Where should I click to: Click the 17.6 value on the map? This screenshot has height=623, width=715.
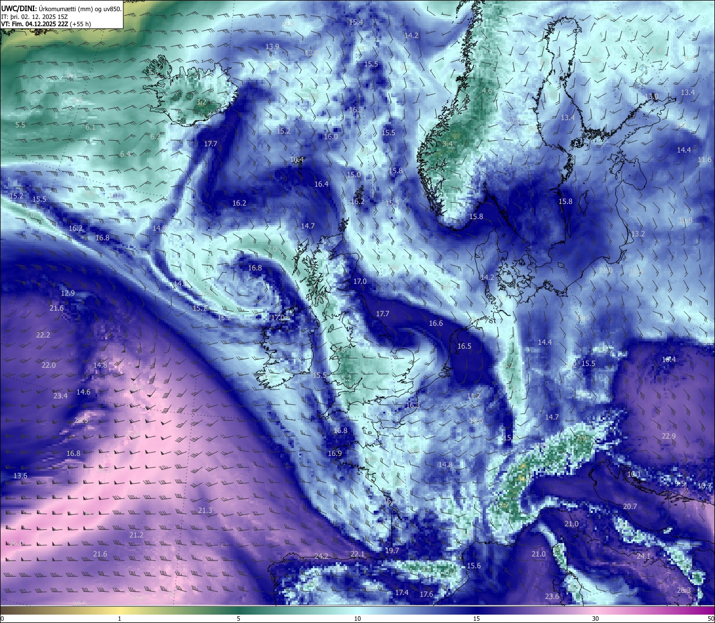426,594
